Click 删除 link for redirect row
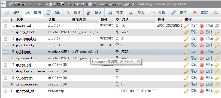 [x=209, y=52]
